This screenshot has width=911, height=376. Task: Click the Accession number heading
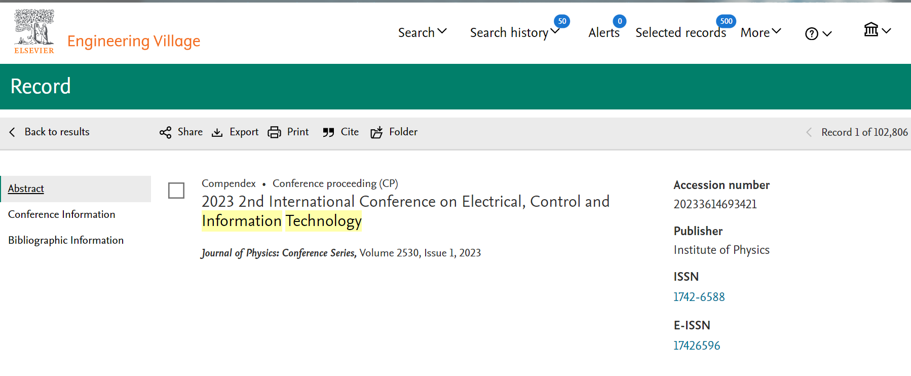coord(722,185)
